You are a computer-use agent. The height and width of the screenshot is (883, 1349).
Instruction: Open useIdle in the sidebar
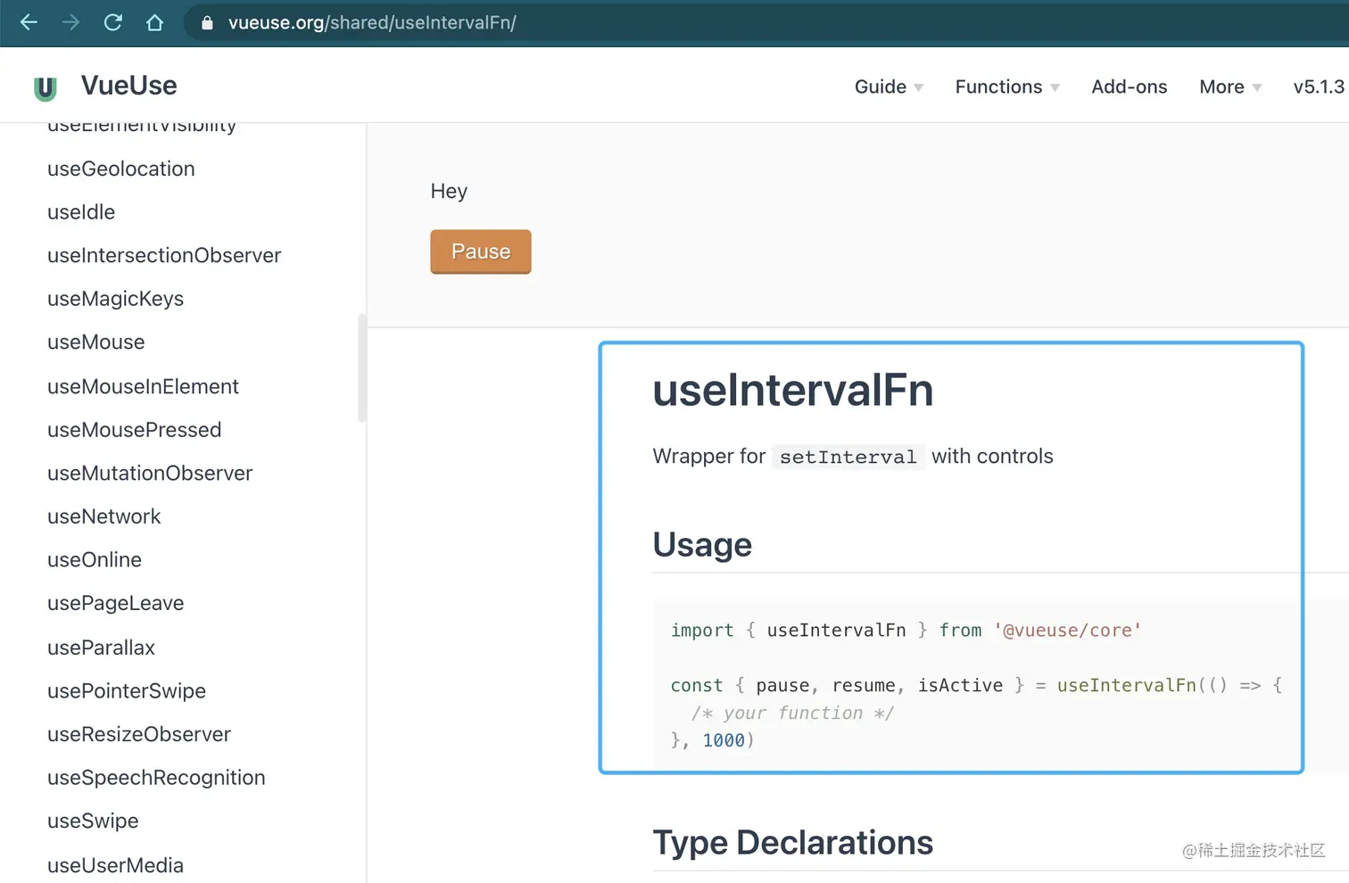81,212
